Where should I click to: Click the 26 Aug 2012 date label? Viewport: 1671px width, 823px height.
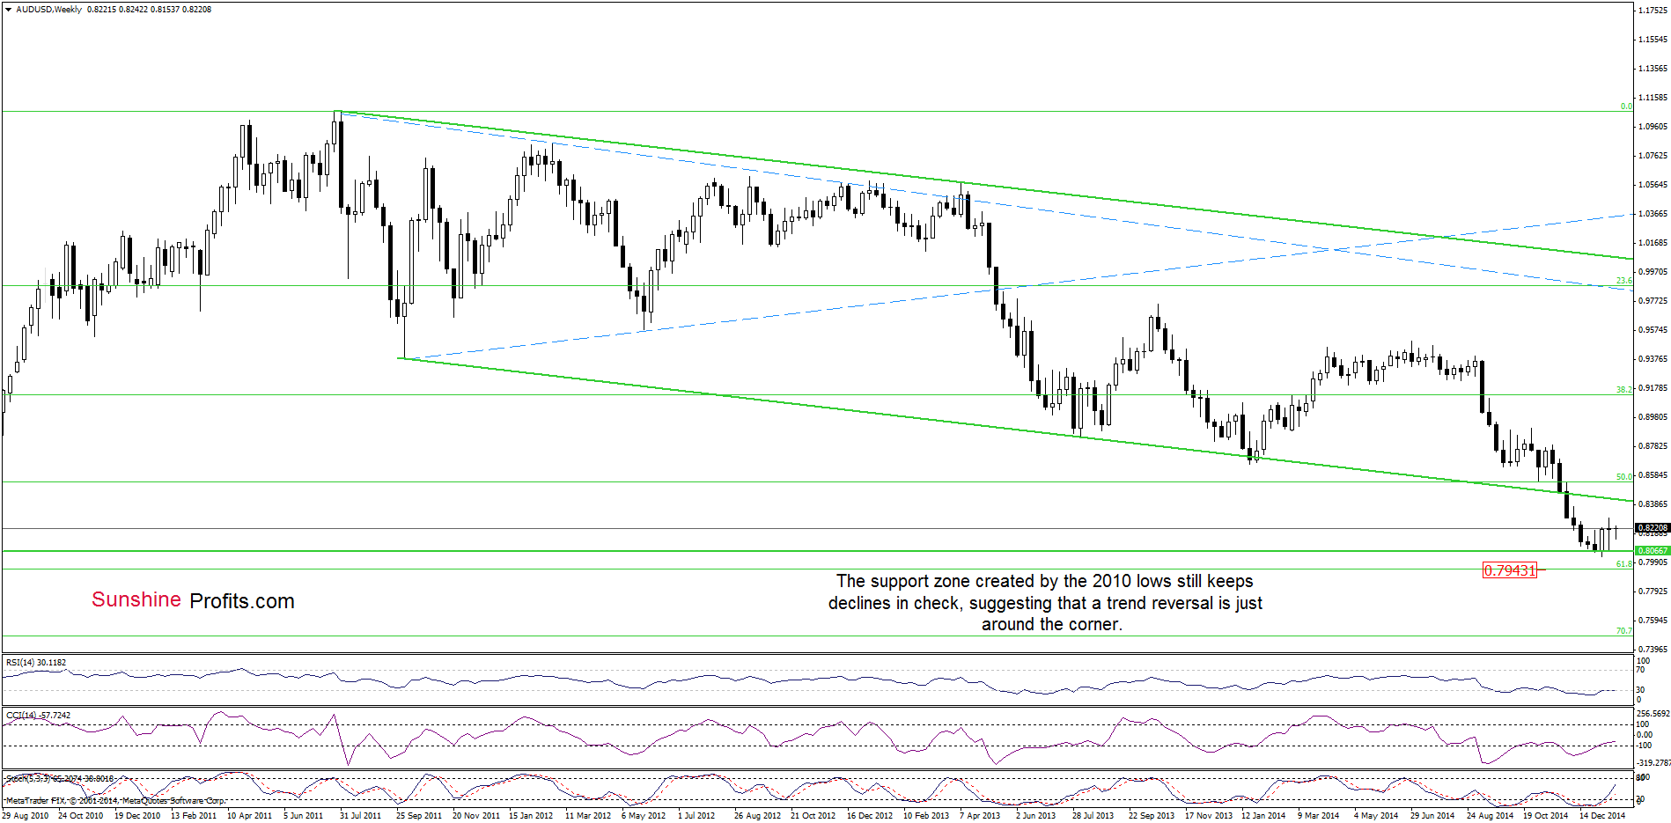[757, 816]
